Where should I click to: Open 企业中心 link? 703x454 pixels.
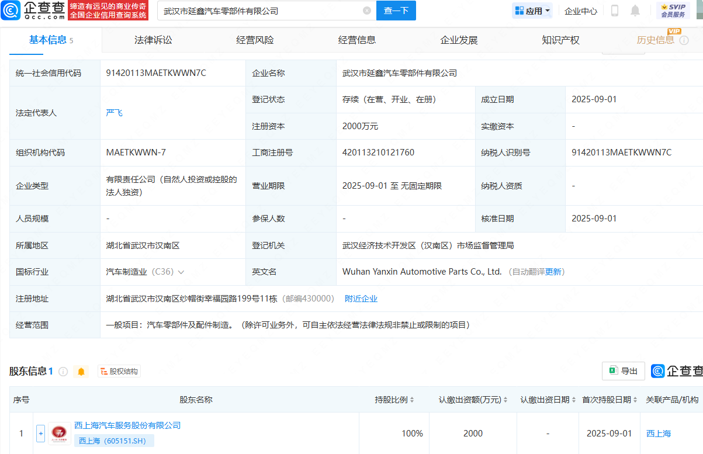pos(581,11)
